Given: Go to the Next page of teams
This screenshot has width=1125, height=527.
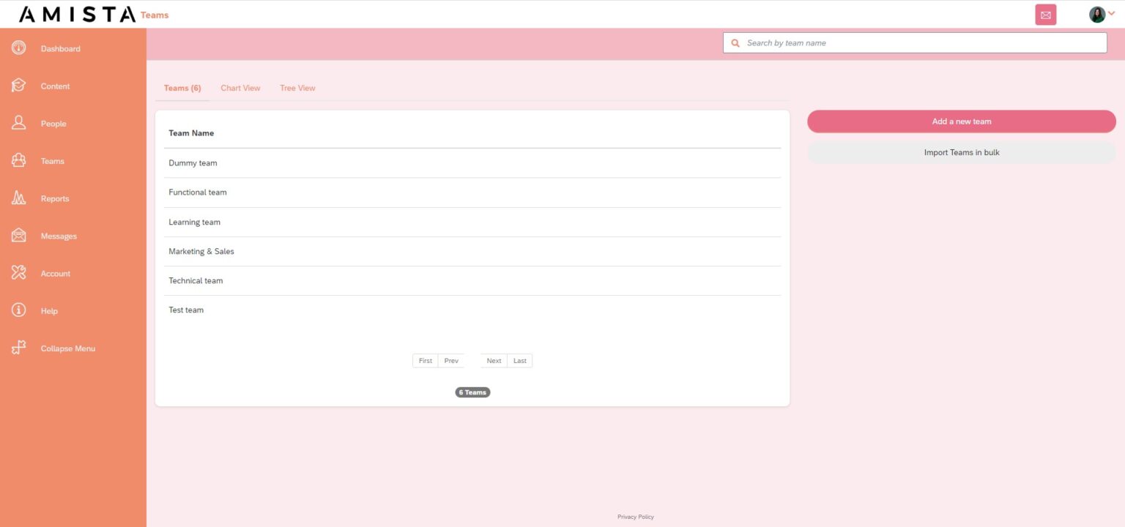Looking at the screenshot, I should coord(493,360).
